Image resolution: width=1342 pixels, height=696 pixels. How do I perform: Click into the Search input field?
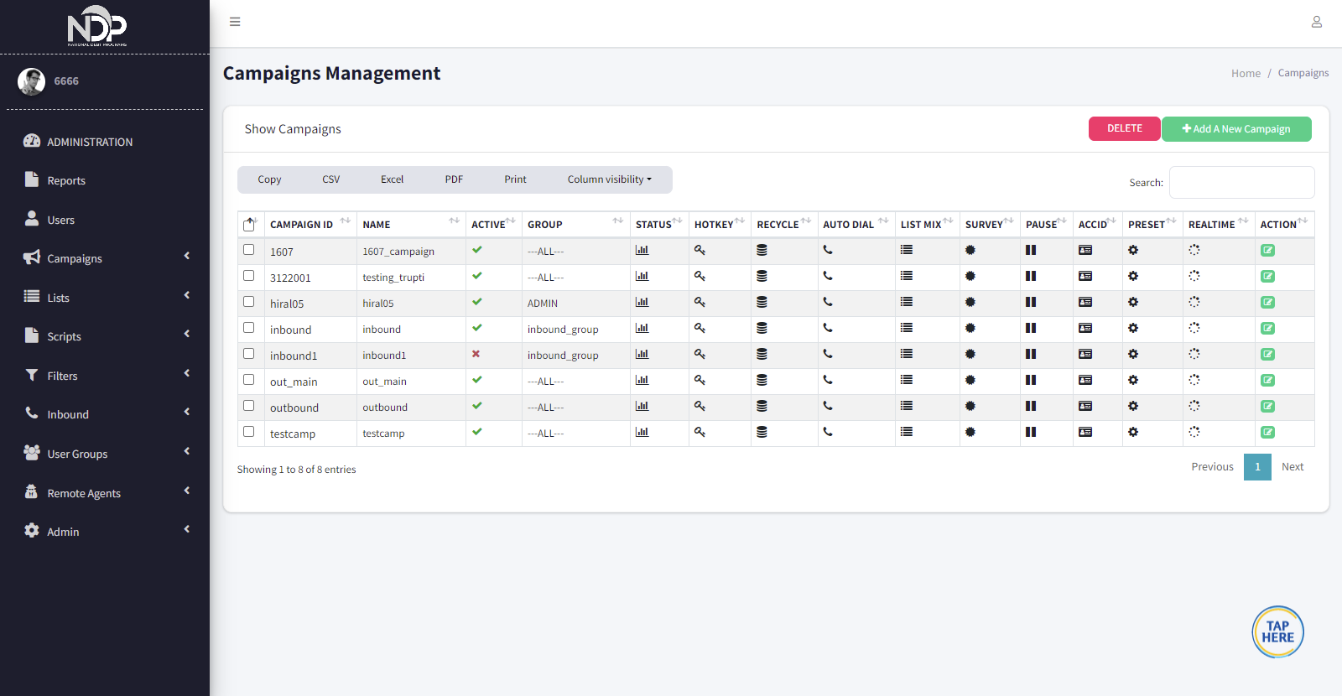click(1241, 183)
